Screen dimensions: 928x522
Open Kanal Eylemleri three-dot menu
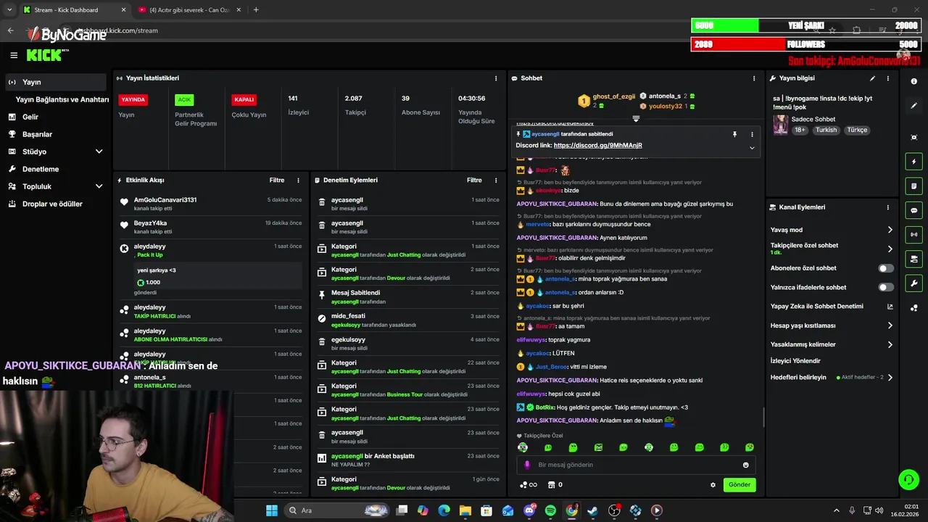(887, 207)
